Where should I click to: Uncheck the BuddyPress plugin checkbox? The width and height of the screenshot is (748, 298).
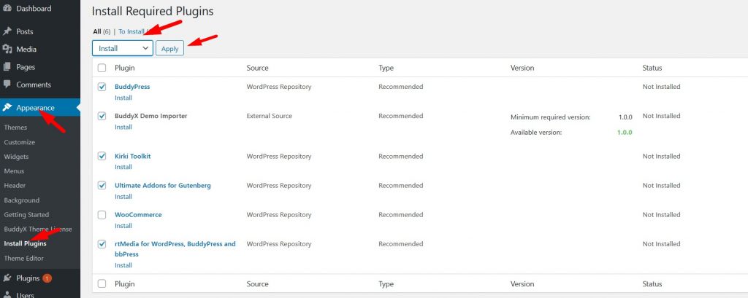[x=102, y=87]
